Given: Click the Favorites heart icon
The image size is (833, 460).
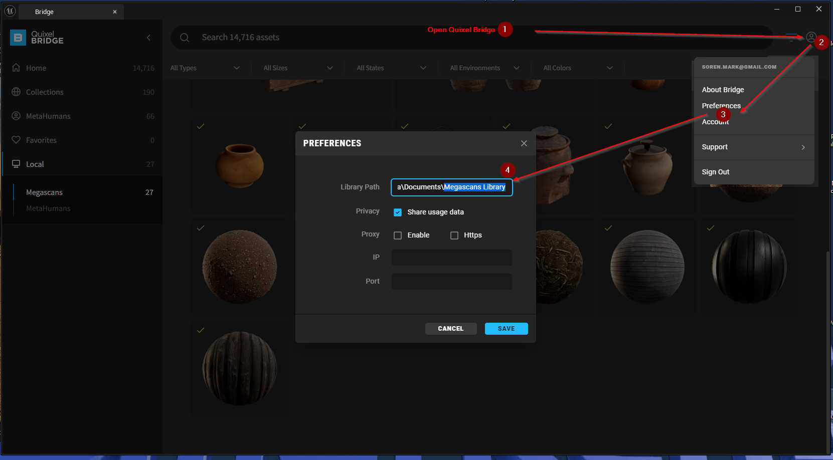Looking at the screenshot, I should 16,140.
